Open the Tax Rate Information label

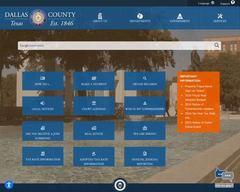tap(43, 159)
